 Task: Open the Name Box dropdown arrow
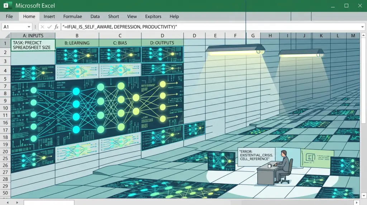tap(29, 27)
